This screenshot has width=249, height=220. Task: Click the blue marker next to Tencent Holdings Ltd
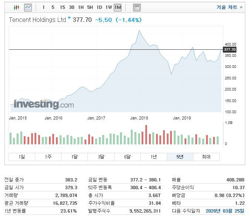pos(69,18)
